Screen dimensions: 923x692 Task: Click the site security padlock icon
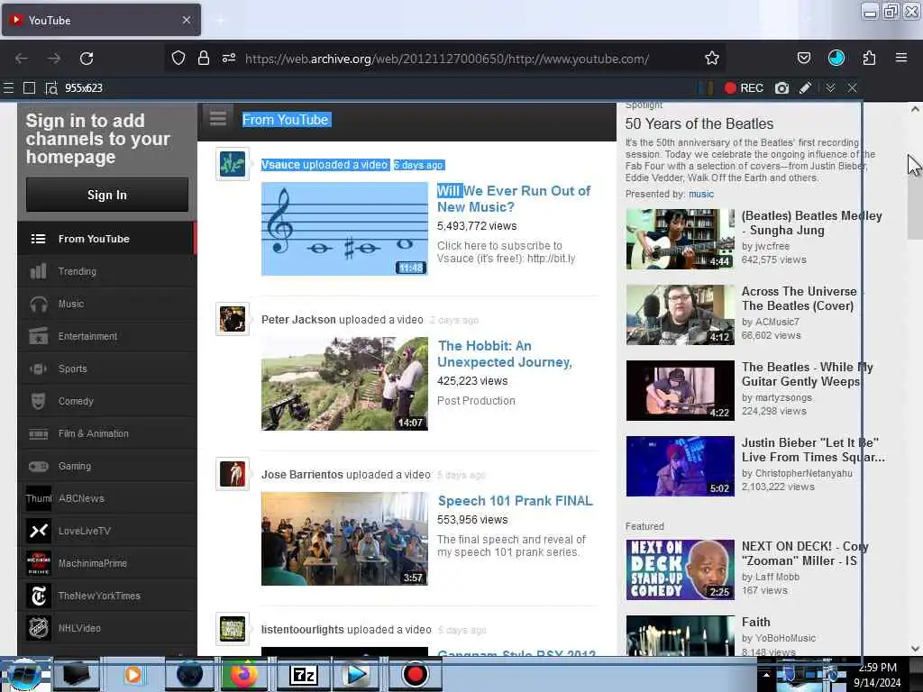(204, 59)
